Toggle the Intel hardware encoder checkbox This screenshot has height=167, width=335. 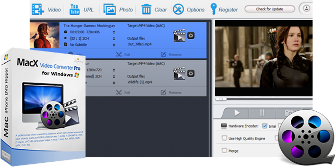[x=265, y=126]
